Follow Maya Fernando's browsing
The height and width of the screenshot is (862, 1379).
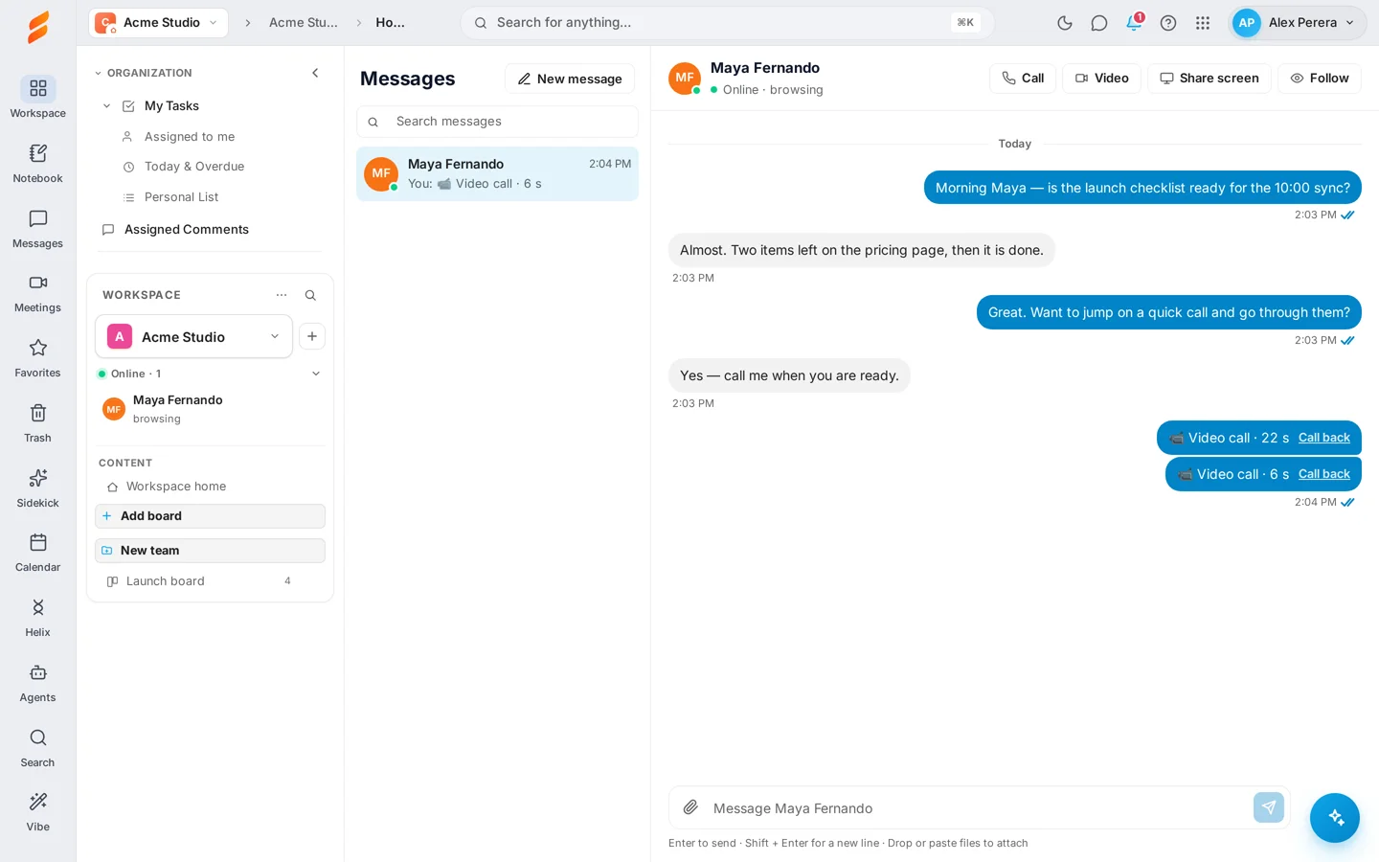tap(1320, 79)
